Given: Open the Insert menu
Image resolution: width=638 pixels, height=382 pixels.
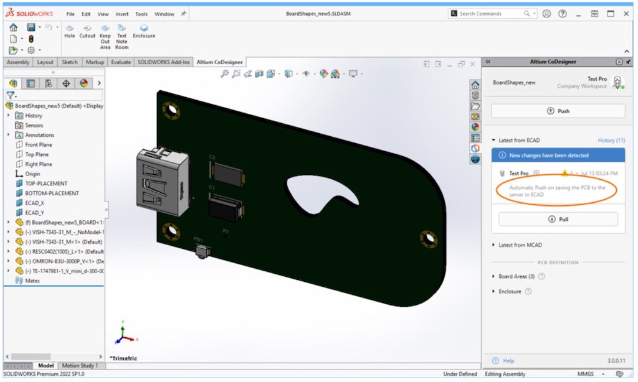Looking at the screenshot, I should (121, 14).
